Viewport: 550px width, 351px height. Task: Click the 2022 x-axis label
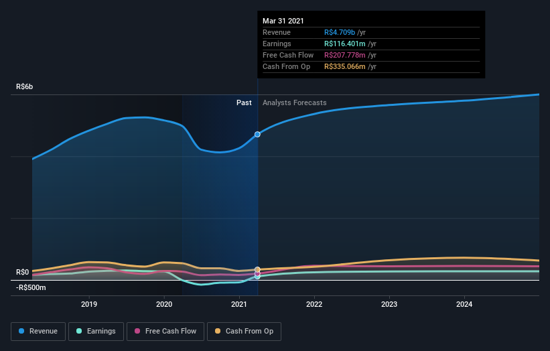[314, 304]
